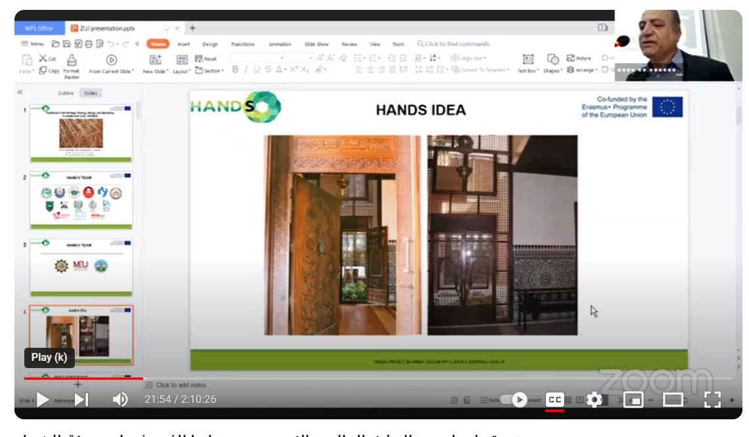Select the Home ribbon tab
Image resolution: width=749 pixels, height=437 pixels.
[x=158, y=44]
